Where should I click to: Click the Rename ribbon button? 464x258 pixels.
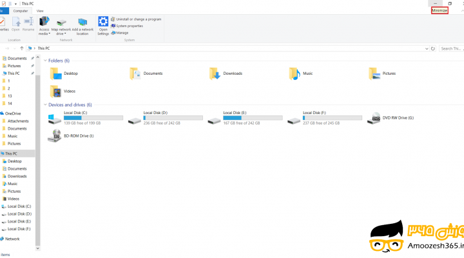[x=28, y=25]
